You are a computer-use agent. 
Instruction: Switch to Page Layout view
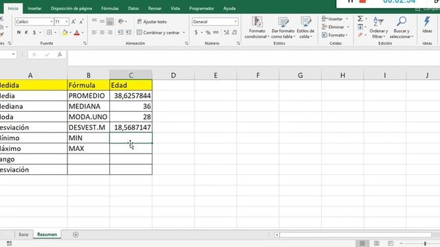click(x=377, y=243)
